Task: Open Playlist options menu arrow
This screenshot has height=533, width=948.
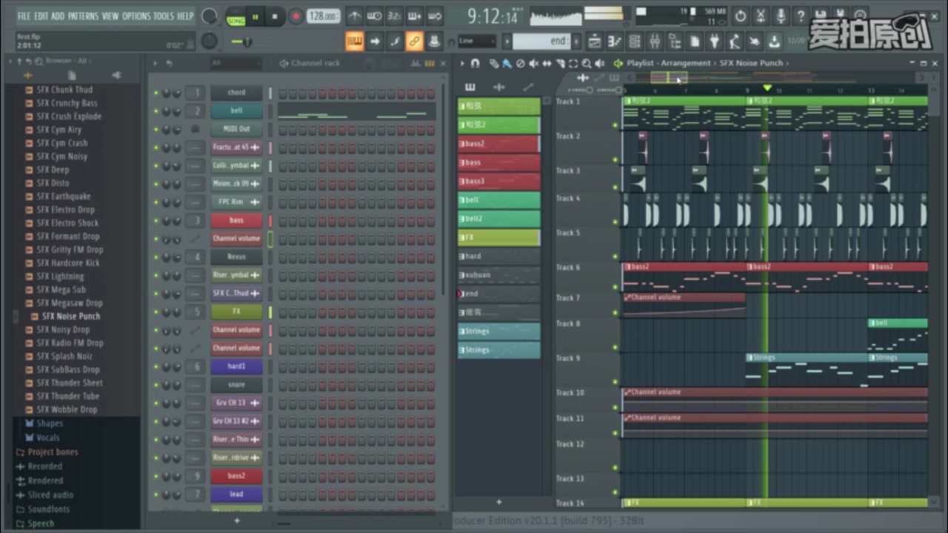Action: (x=464, y=64)
